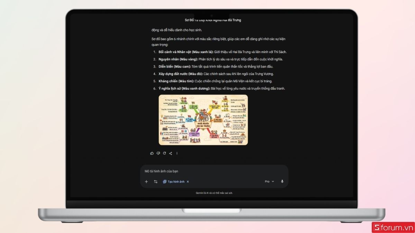This screenshot has height=233, width=415.
Task: Click the 'Mô tả hình ảnh của bạn' input field
Action: 214,171
